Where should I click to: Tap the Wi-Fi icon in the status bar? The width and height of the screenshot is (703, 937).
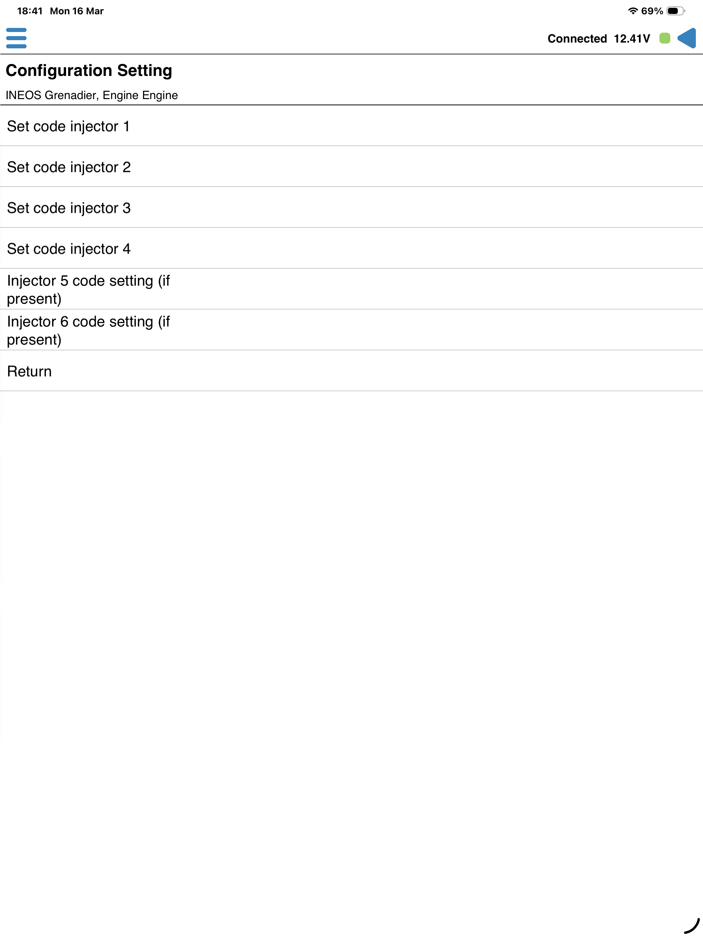[x=633, y=11]
